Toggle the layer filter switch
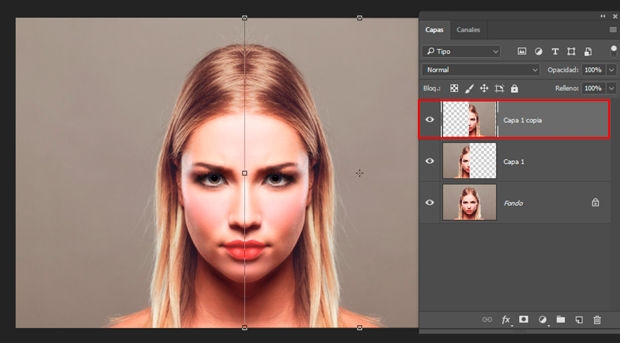Image resolution: width=620 pixels, height=343 pixels. [613, 51]
